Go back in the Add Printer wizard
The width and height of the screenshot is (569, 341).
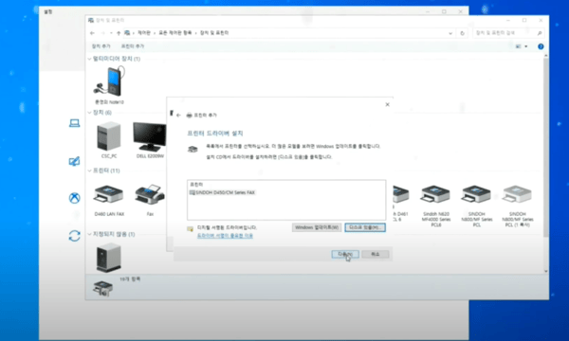tap(178, 116)
